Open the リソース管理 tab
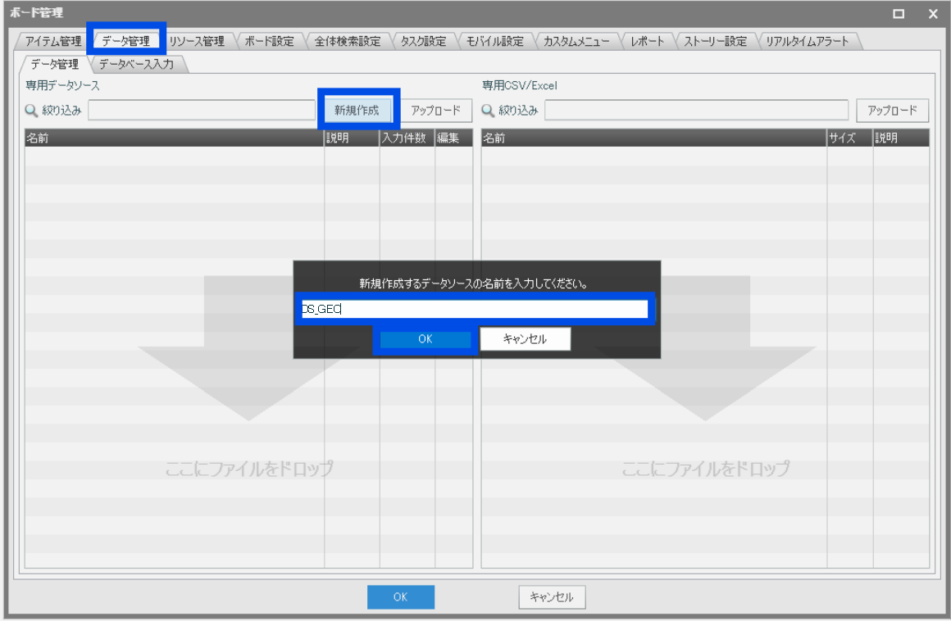This screenshot has height=621, width=951. 197,41
